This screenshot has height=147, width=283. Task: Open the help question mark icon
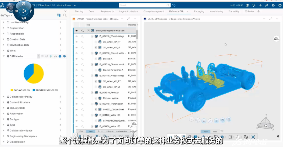(280, 5)
